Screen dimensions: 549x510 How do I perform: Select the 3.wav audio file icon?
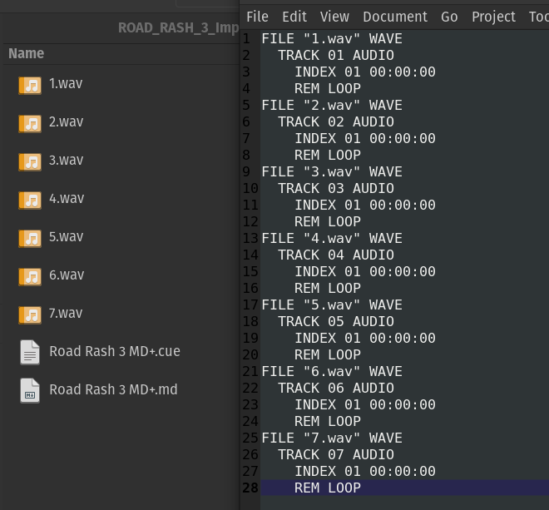click(30, 162)
